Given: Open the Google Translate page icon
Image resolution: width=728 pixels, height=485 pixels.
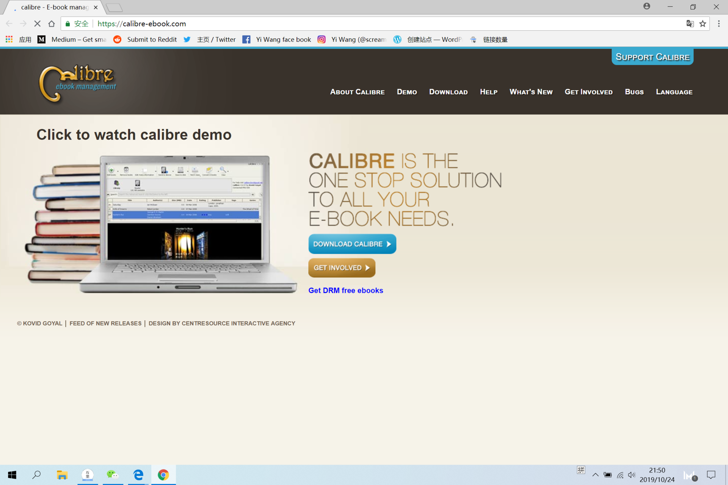Looking at the screenshot, I should (x=690, y=23).
